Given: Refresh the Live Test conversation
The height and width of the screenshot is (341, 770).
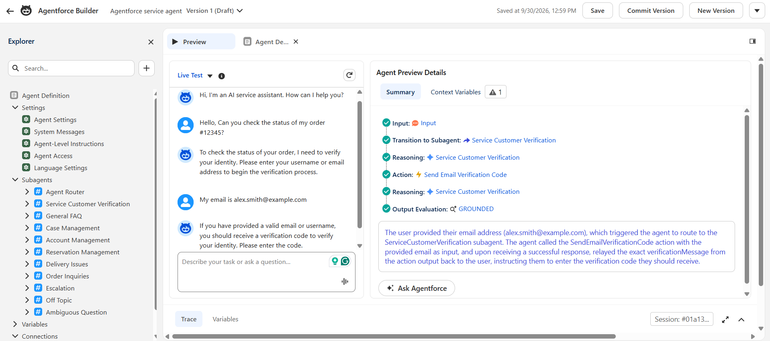Looking at the screenshot, I should (x=349, y=75).
